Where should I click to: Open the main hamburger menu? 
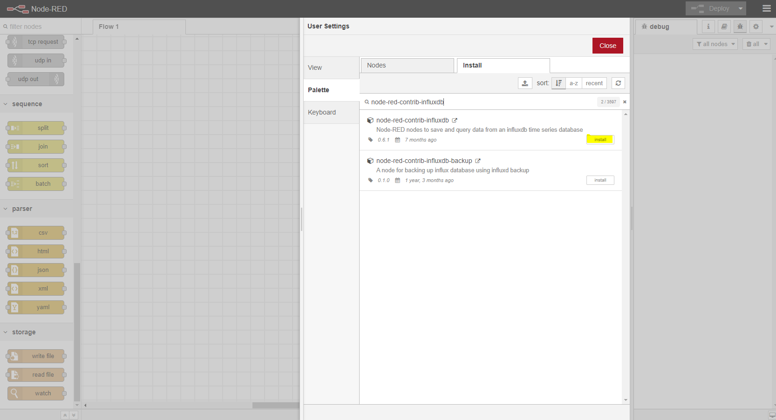click(x=766, y=8)
